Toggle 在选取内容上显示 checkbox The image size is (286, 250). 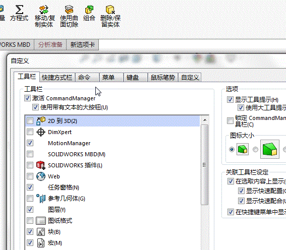tap(231, 181)
